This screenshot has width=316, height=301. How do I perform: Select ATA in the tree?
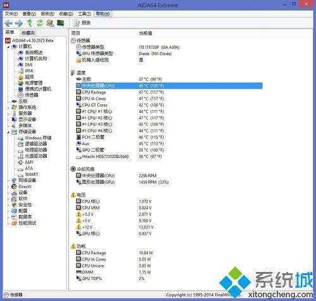point(29,168)
